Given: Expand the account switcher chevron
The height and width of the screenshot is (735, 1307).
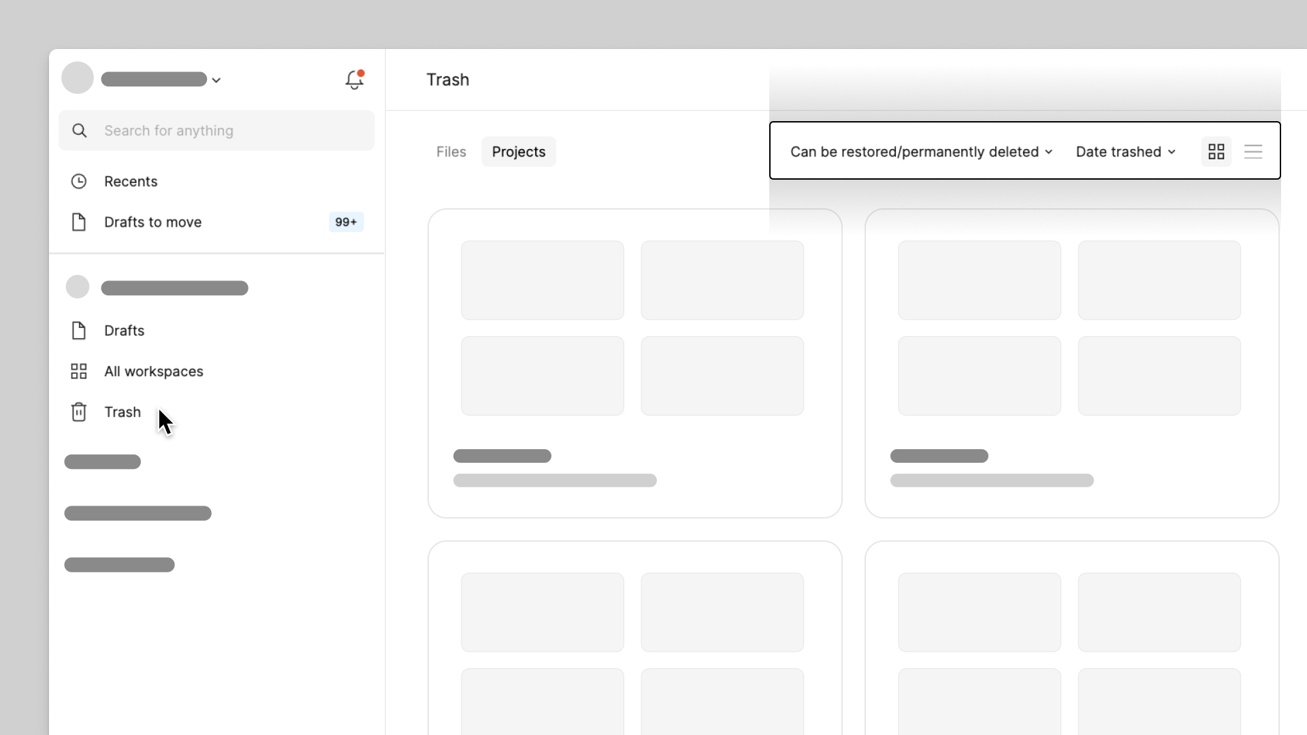Looking at the screenshot, I should (x=216, y=80).
